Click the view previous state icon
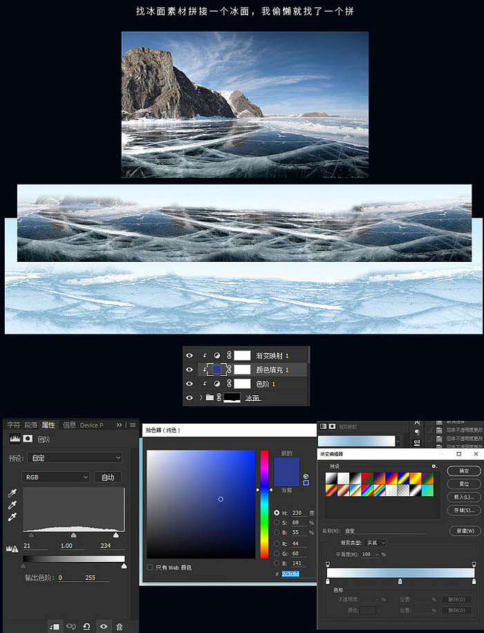Screen dimensions: 484x633 point(71,627)
